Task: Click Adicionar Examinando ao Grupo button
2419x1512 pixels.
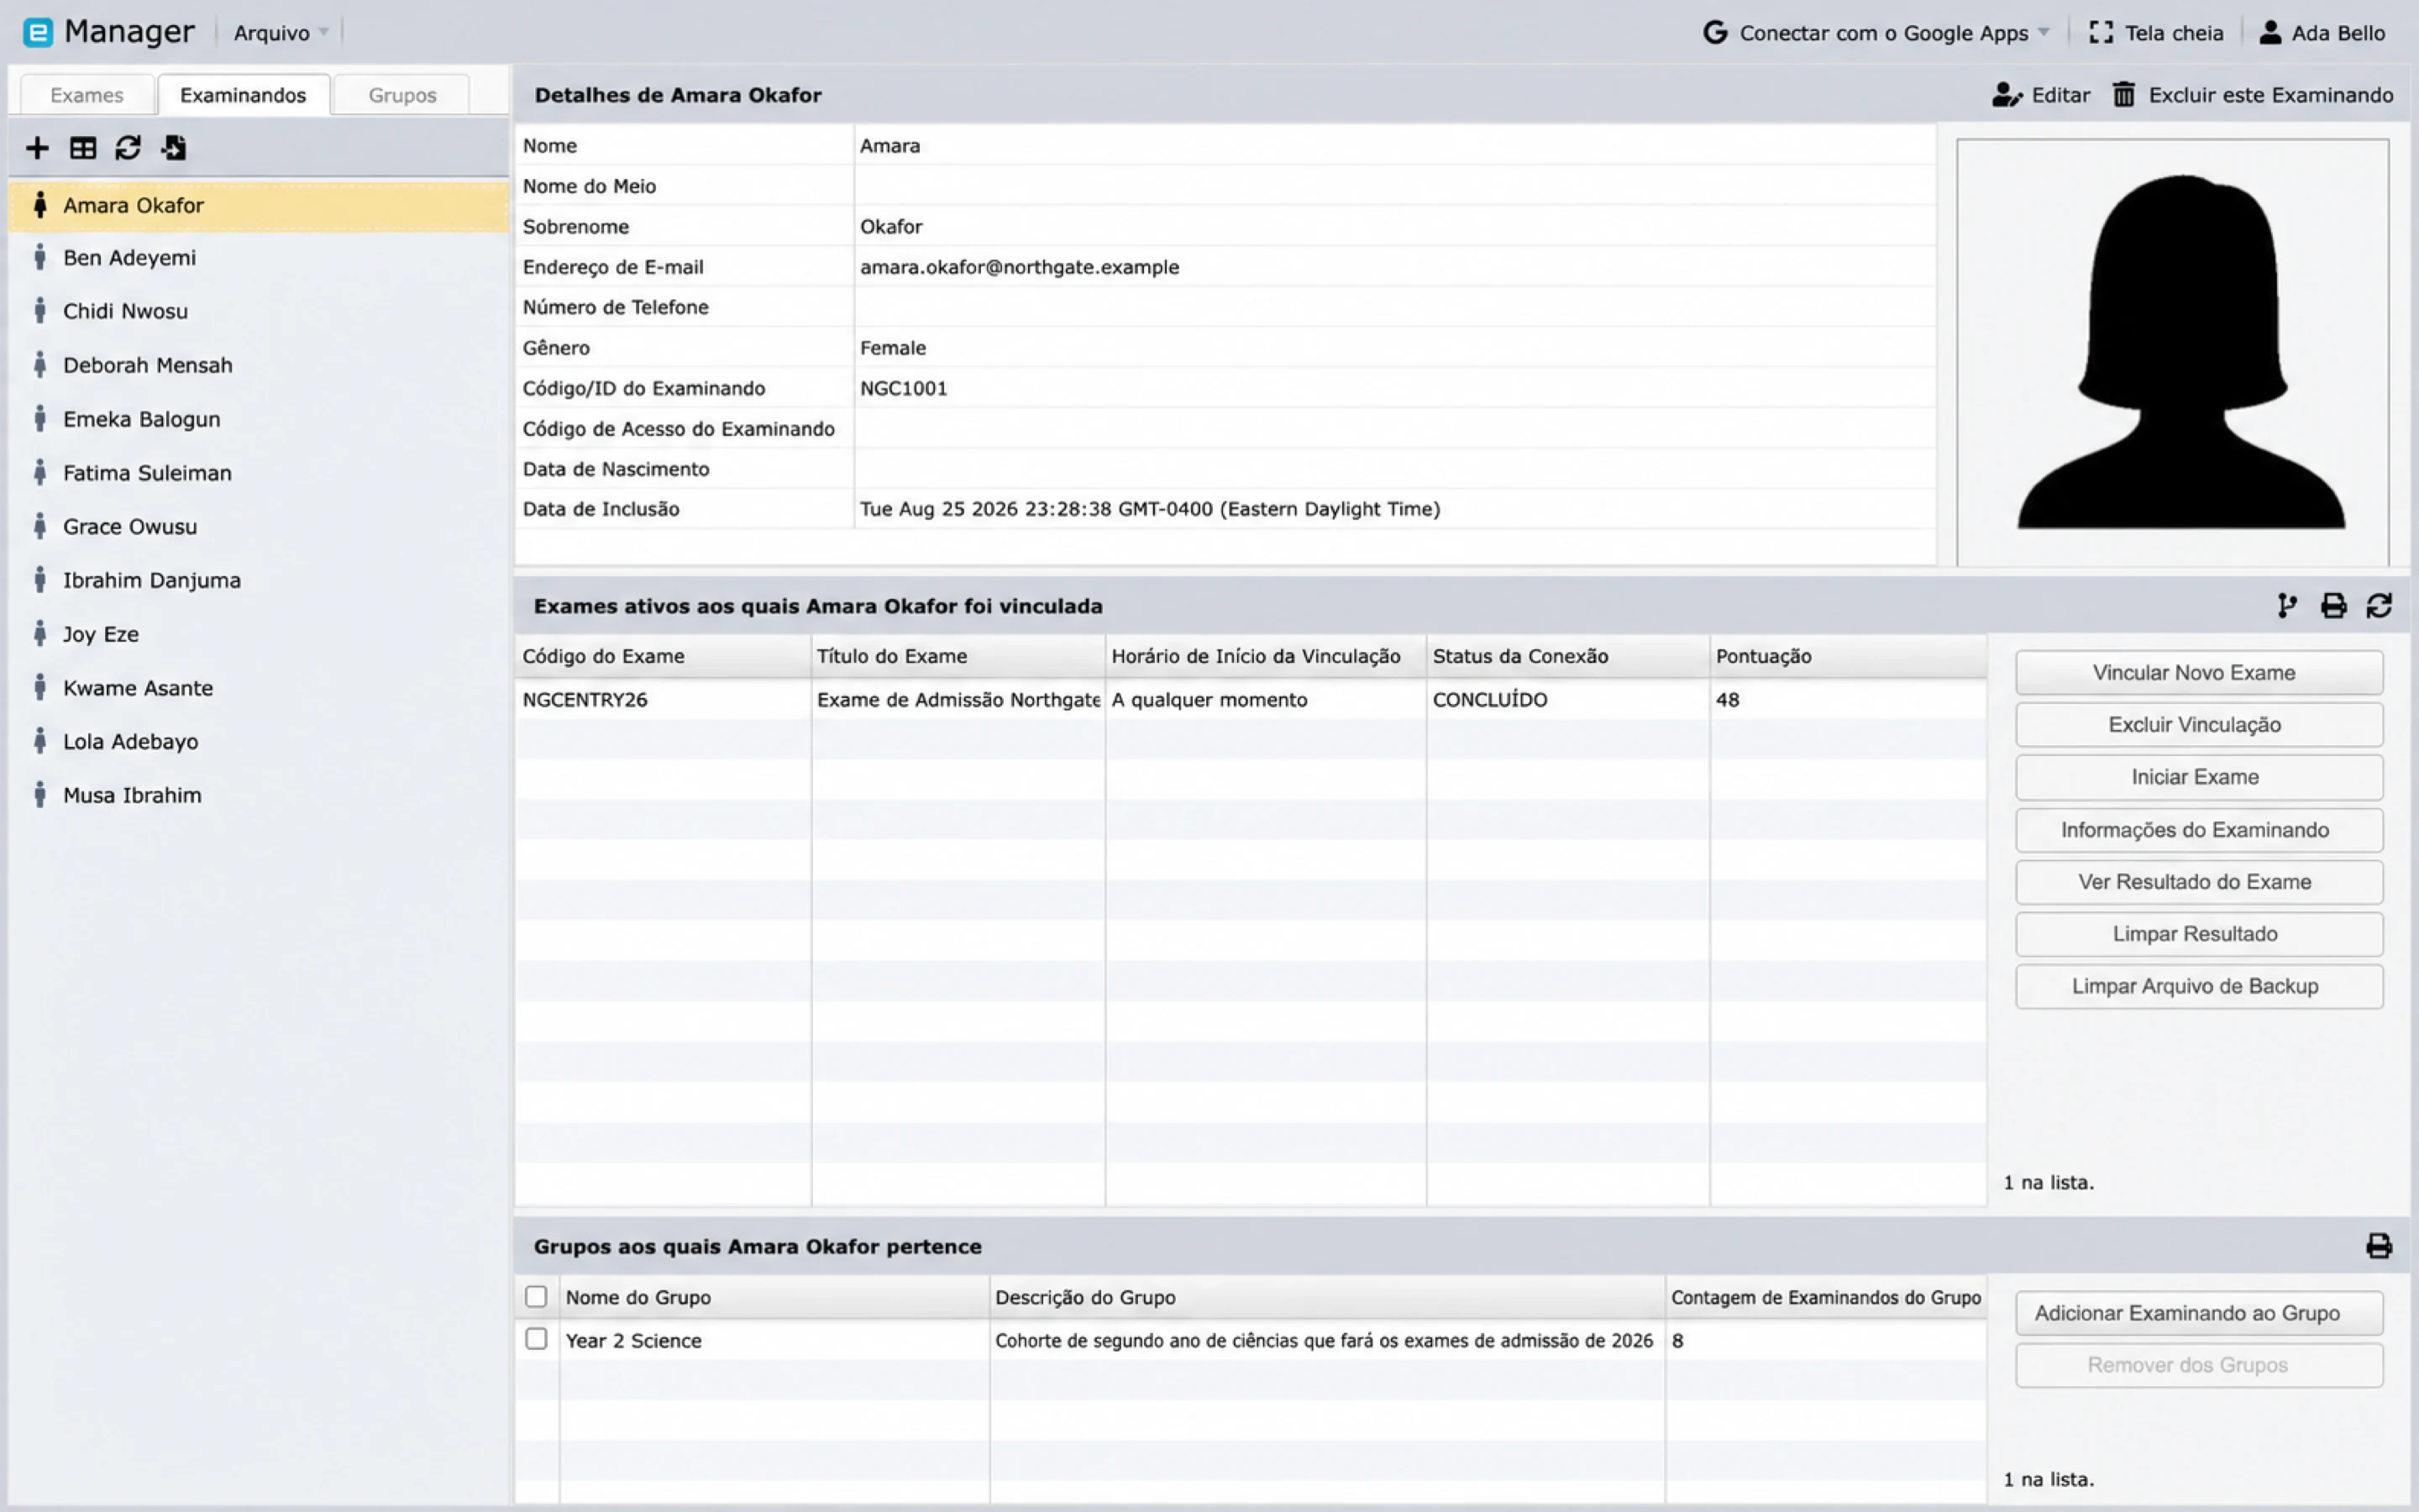Action: 2199,1313
